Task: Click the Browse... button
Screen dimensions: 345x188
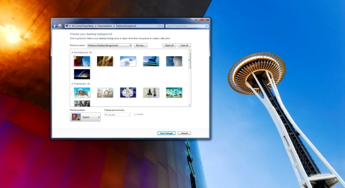Action: pyautogui.click(x=140, y=46)
